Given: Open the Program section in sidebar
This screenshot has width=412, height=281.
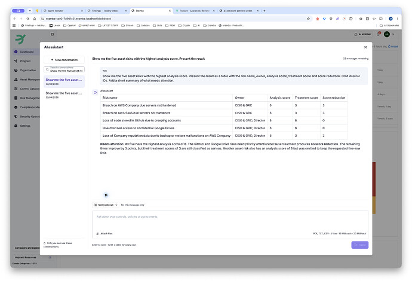Looking at the screenshot, I should click(x=25, y=61).
